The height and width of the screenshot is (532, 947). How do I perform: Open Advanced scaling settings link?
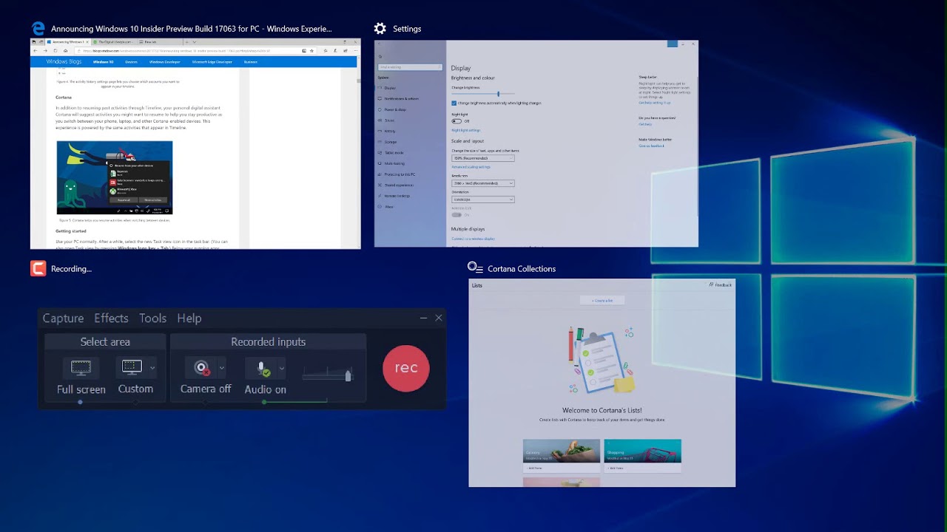[471, 167]
